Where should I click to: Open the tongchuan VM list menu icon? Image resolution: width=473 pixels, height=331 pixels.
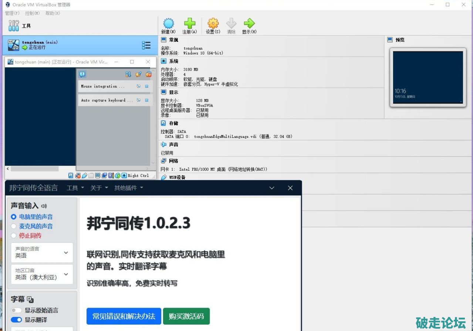[146, 45]
